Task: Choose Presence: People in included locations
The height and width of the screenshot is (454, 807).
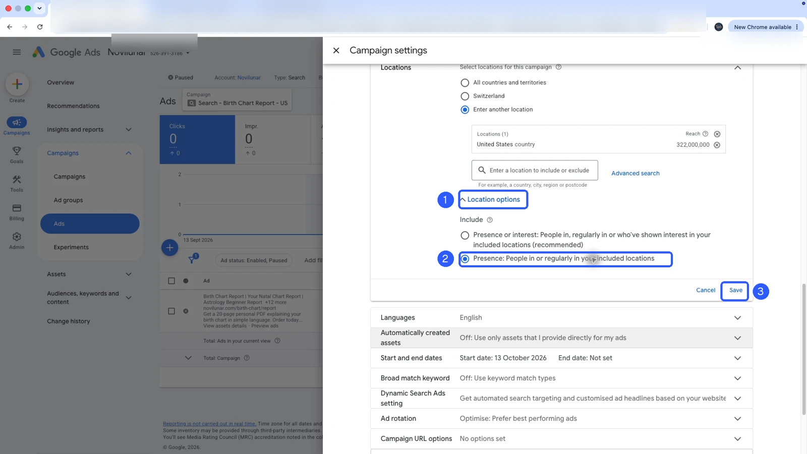Action: (x=465, y=259)
